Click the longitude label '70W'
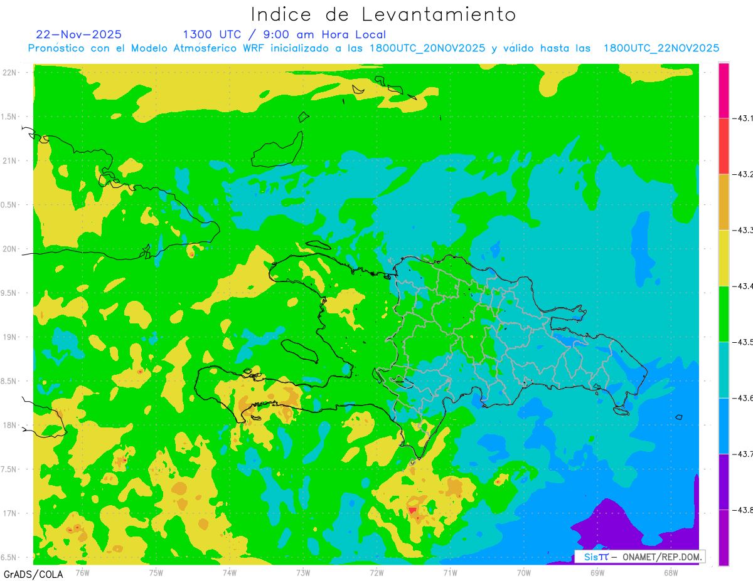 [523, 572]
